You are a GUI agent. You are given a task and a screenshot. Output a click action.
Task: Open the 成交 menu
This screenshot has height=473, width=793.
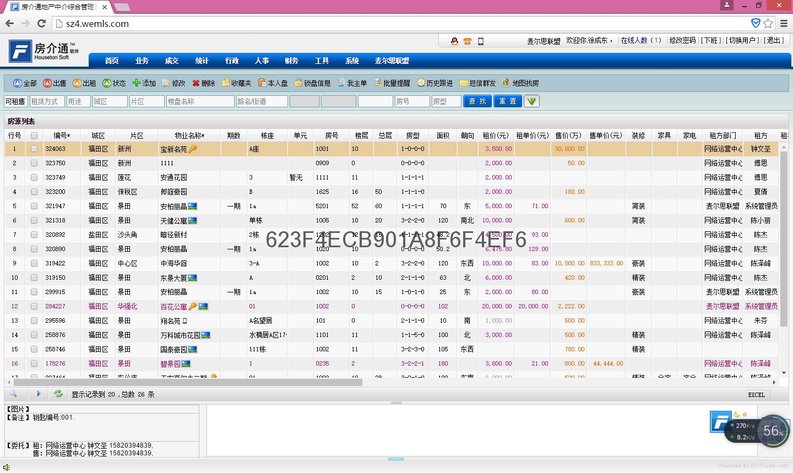[172, 61]
